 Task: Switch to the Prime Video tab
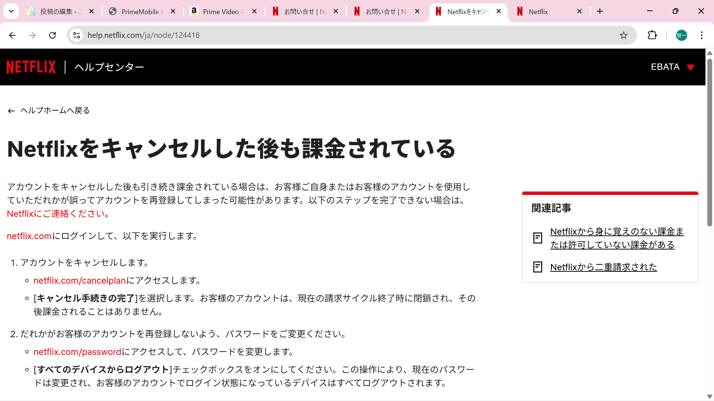tap(221, 12)
